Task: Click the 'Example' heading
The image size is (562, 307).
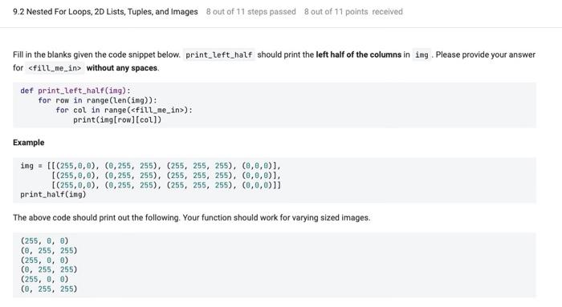Action: tap(29, 143)
